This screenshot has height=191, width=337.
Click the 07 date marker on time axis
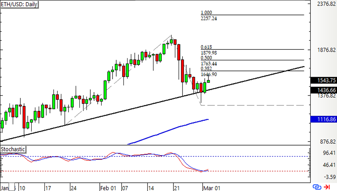(x=125, y=188)
